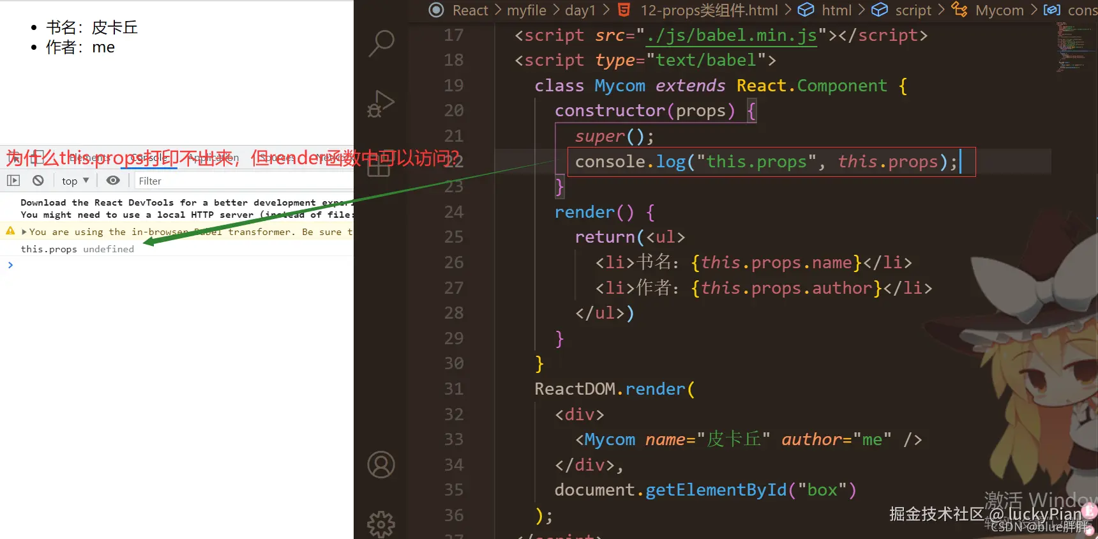Click the circle icon before React breadcrumb
Viewport: 1098px width, 539px height.
(x=437, y=10)
